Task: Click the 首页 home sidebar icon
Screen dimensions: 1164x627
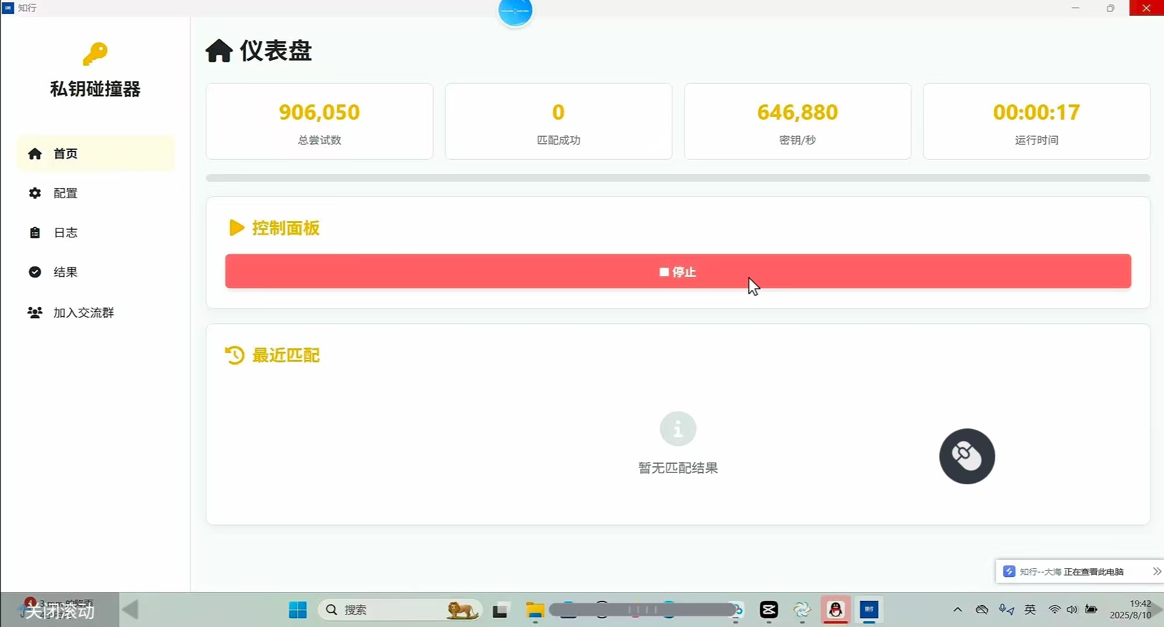Action: (35, 154)
